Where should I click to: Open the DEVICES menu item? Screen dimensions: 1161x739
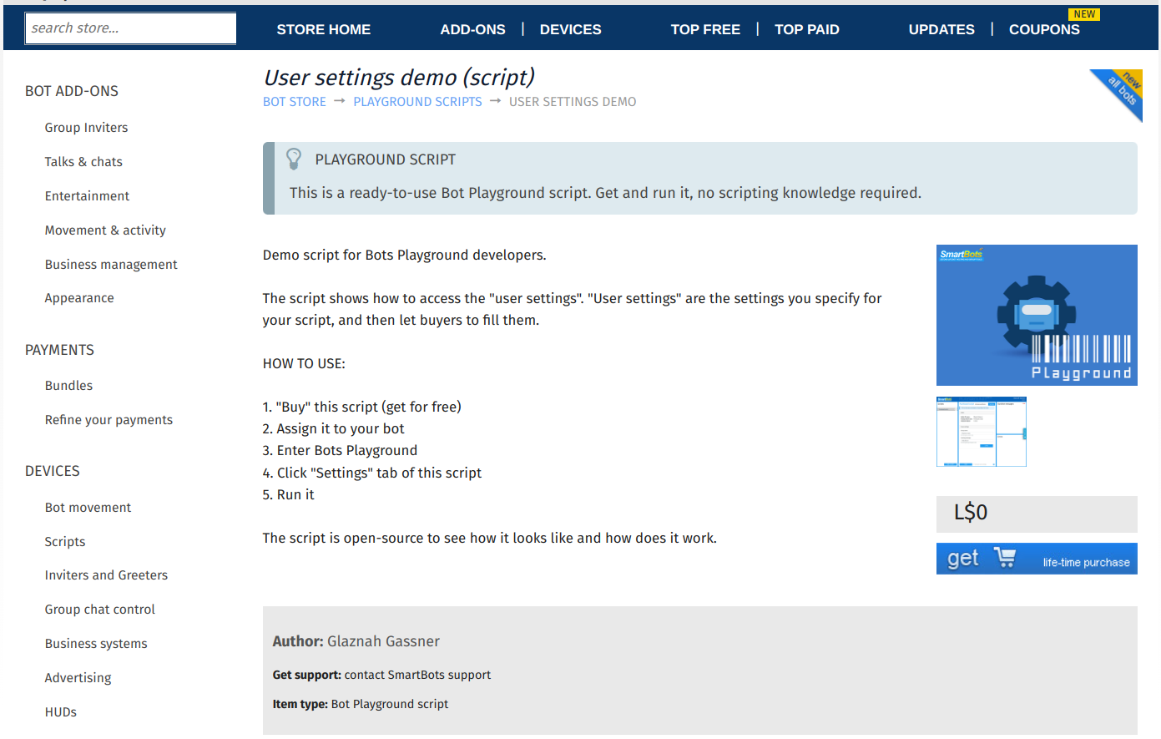571,29
